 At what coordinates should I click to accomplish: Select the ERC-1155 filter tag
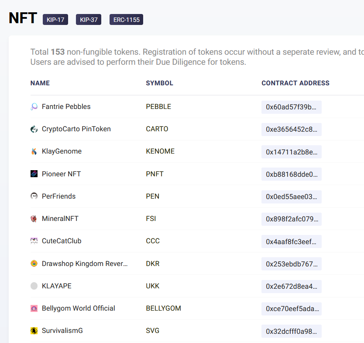click(126, 20)
